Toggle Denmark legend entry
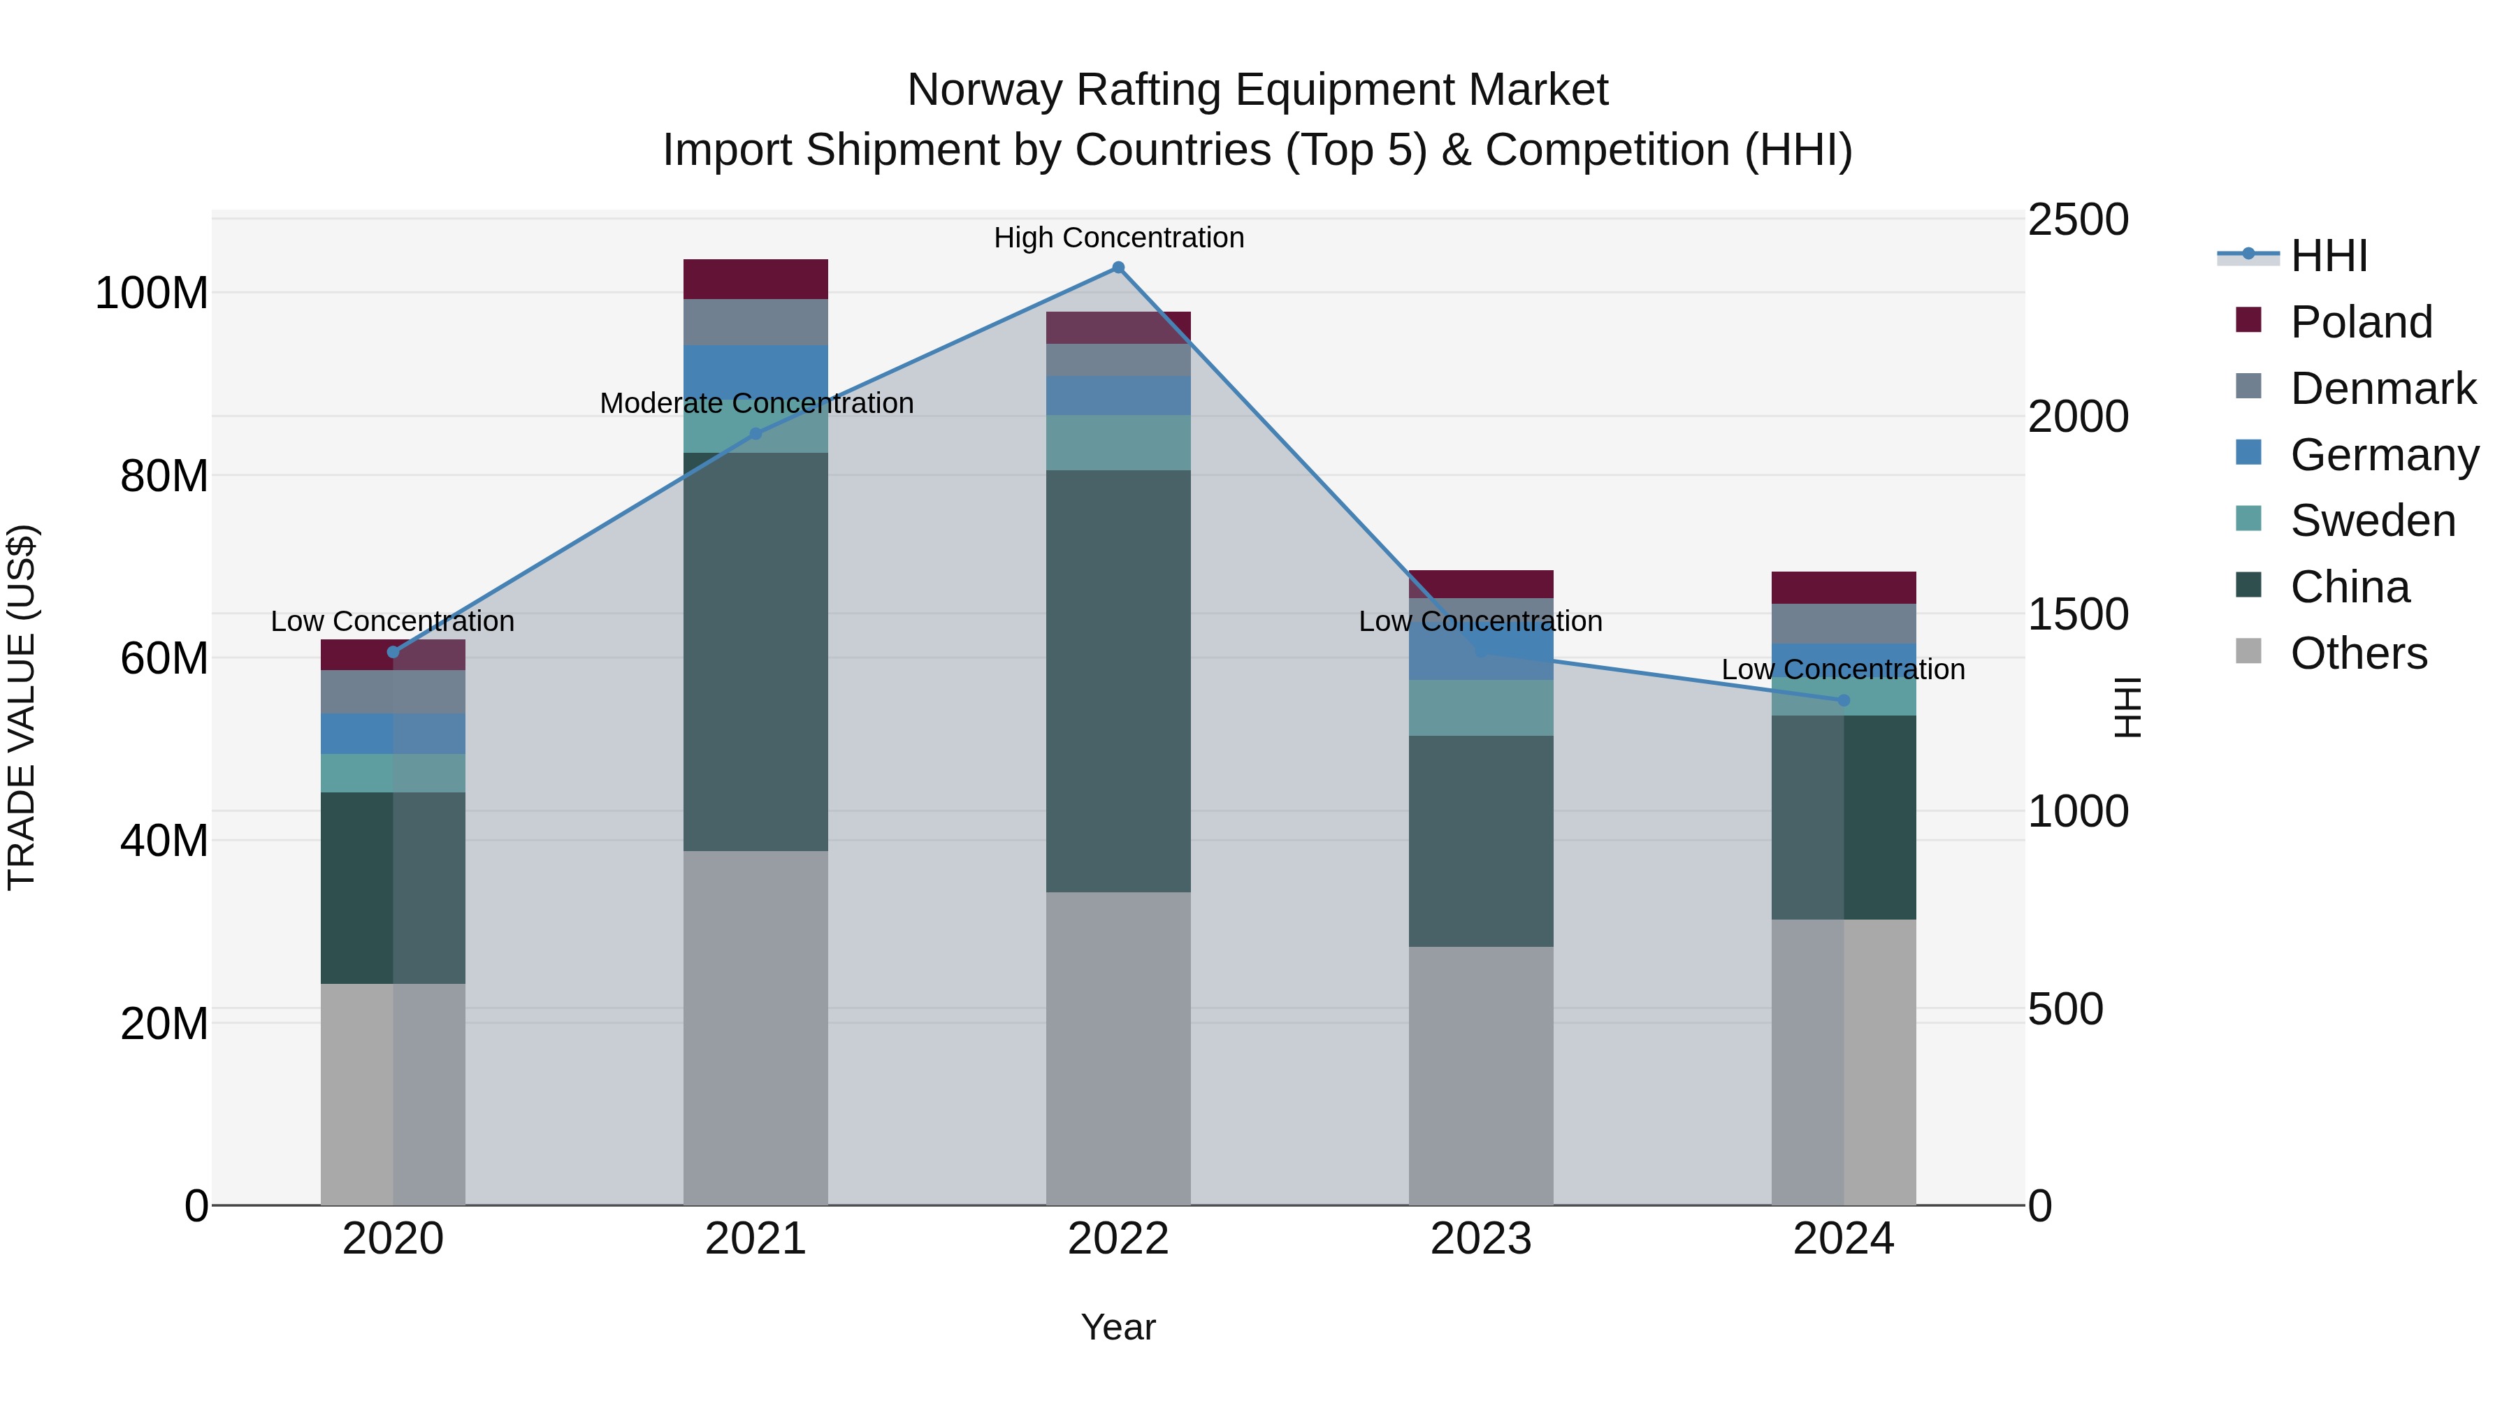 tap(2356, 388)
